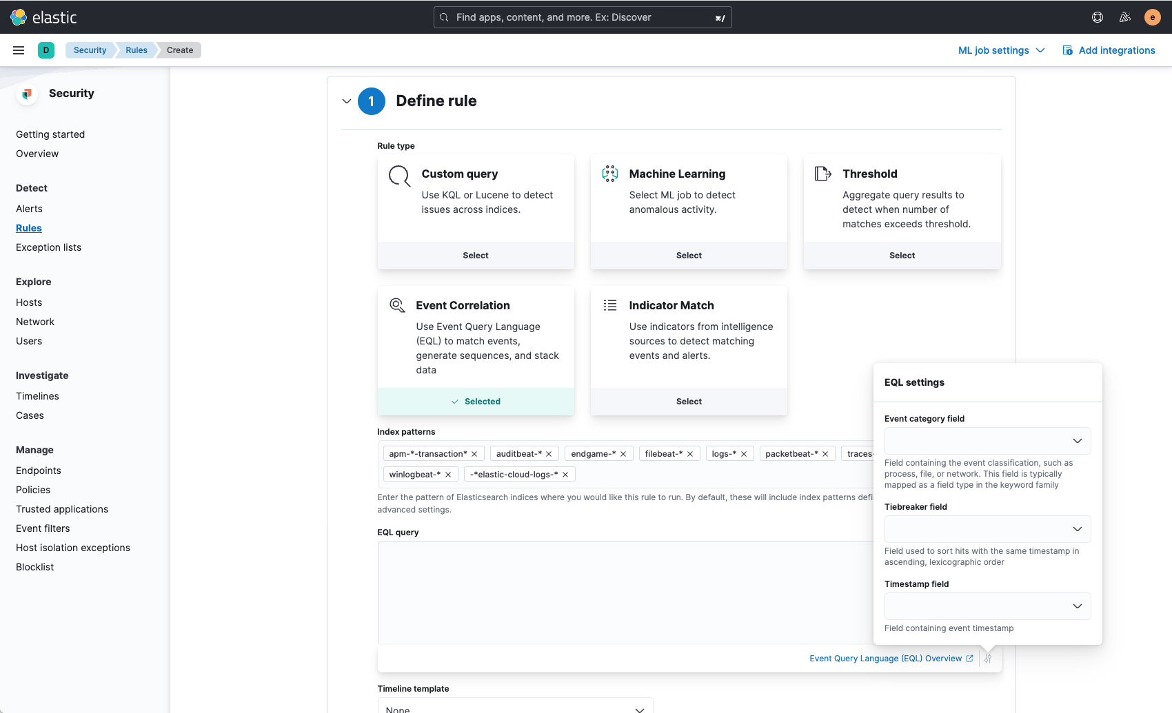The width and height of the screenshot is (1172, 713).
Task: Open the newsfeed celebration icon
Action: 1125,17
